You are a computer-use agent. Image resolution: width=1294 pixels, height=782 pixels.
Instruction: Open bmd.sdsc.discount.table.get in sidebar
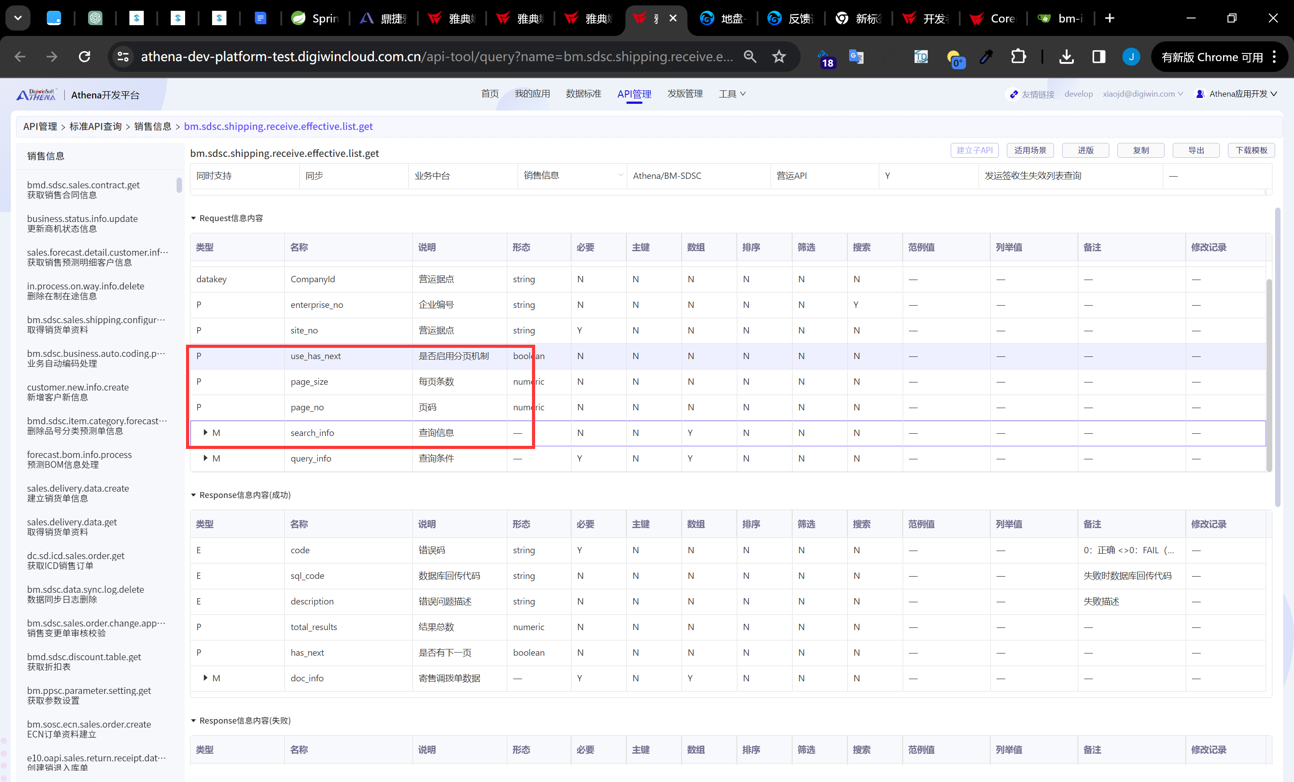tap(84, 661)
